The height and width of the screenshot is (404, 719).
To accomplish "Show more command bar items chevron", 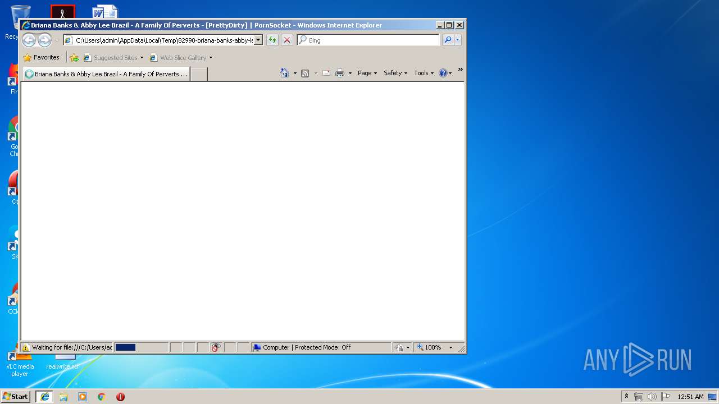I will tap(460, 70).
